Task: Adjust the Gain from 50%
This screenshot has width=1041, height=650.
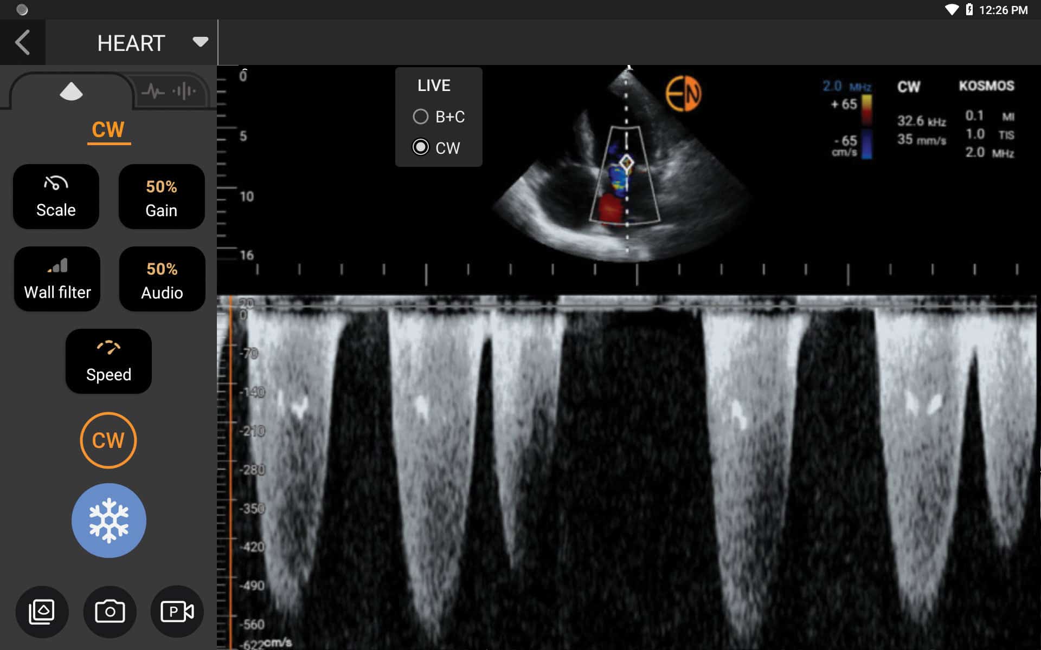Action: tap(161, 197)
